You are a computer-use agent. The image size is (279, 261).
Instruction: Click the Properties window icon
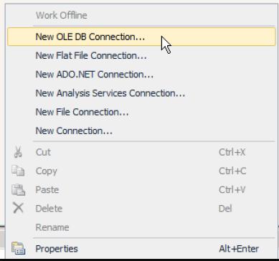coord(19,249)
